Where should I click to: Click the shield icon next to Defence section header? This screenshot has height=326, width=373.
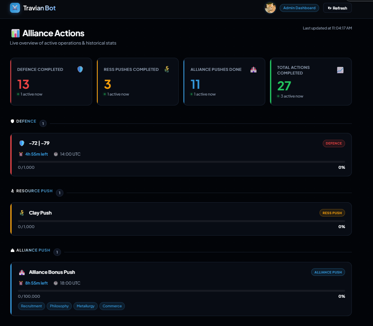[12, 121]
